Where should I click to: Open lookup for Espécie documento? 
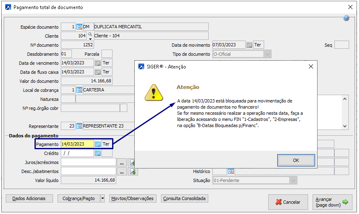coord(79,27)
